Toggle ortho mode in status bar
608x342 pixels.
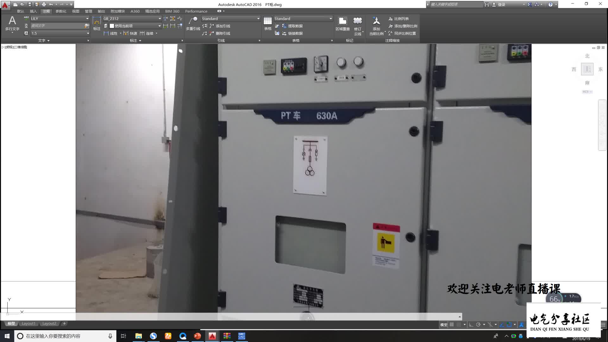(x=471, y=325)
